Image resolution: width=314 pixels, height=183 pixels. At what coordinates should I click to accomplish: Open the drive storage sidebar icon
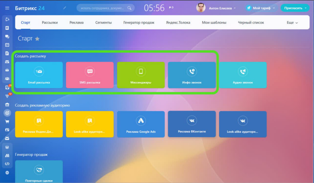click(7, 62)
